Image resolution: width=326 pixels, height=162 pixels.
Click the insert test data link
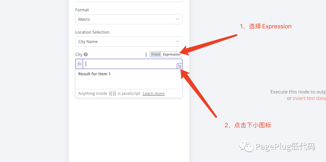pos(309,98)
